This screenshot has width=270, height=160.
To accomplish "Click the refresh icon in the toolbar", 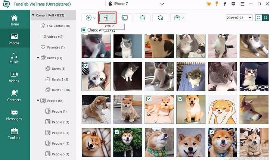I will click(160, 18).
